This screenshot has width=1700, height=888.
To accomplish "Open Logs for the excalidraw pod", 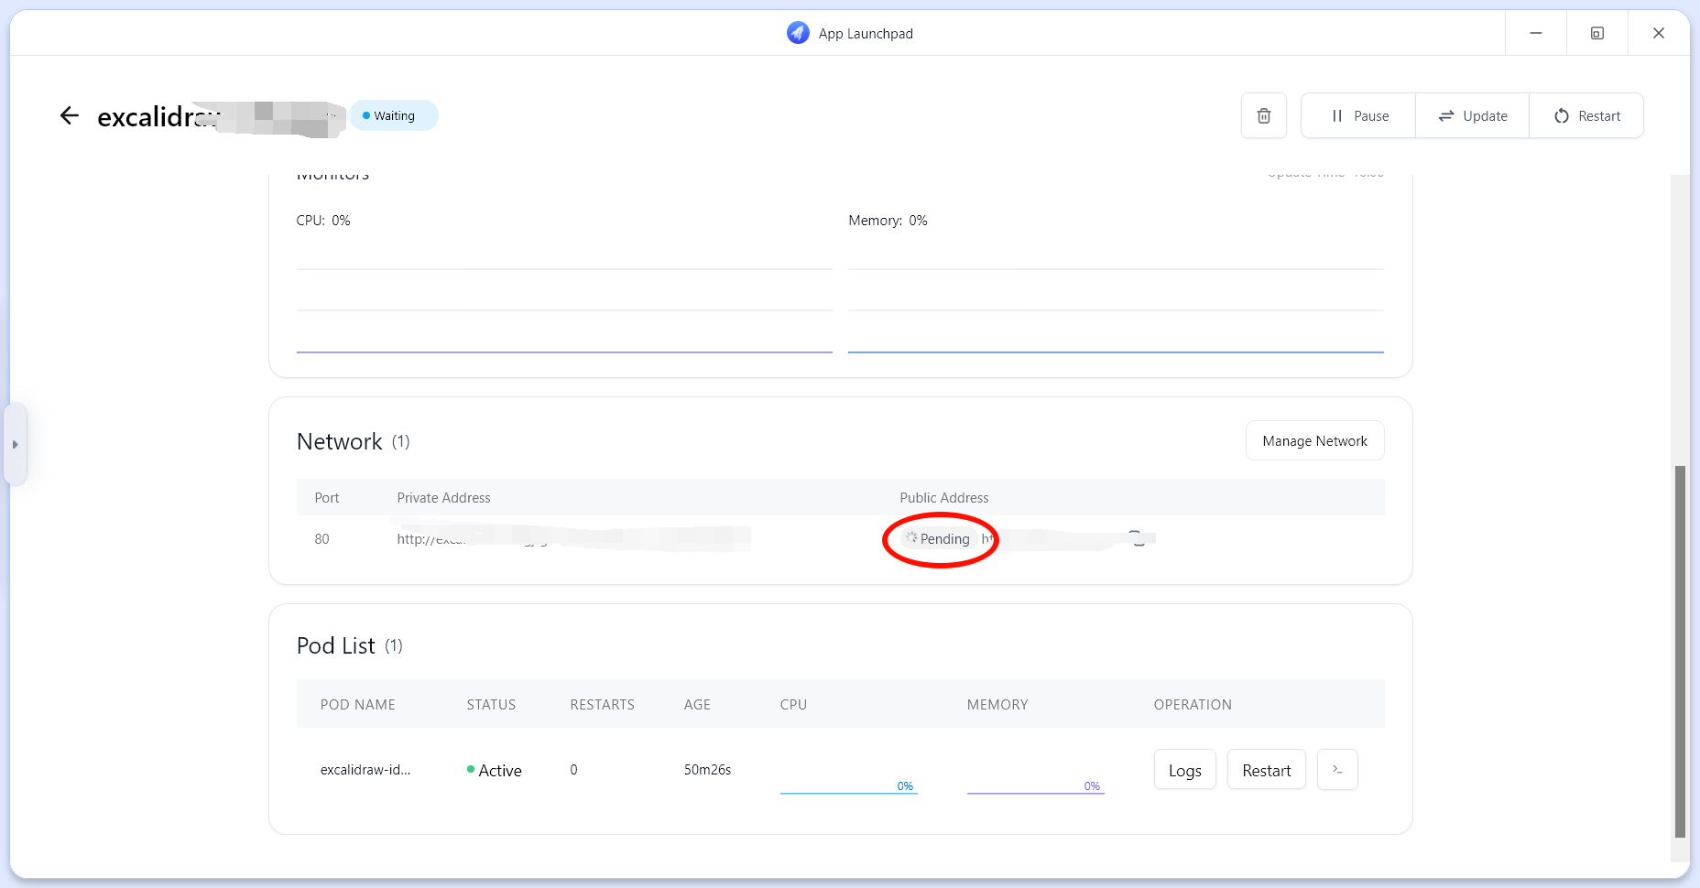I will (x=1184, y=770).
